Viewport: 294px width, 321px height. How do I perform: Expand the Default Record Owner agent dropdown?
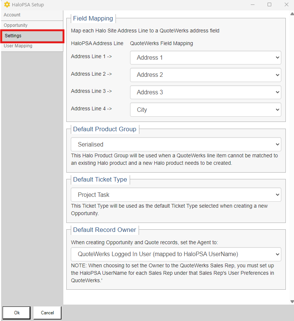(x=176, y=254)
